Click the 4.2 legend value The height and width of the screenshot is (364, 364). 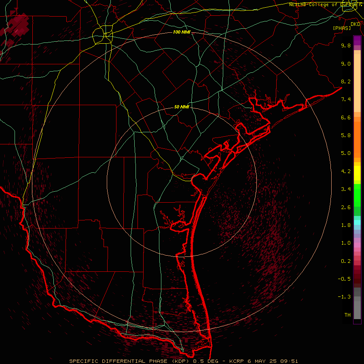pyautogui.click(x=346, y=171)
